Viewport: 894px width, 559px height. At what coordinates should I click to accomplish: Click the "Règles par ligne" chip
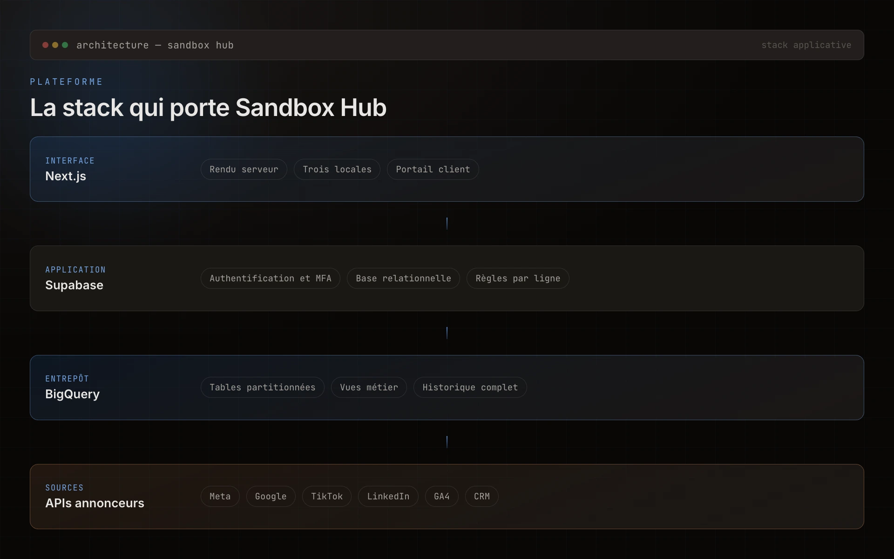point(518,279)
